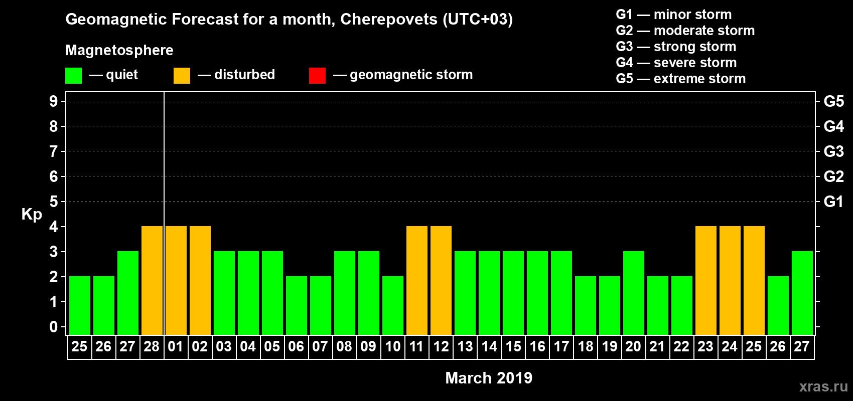Click the date label 21

(657, 347)
